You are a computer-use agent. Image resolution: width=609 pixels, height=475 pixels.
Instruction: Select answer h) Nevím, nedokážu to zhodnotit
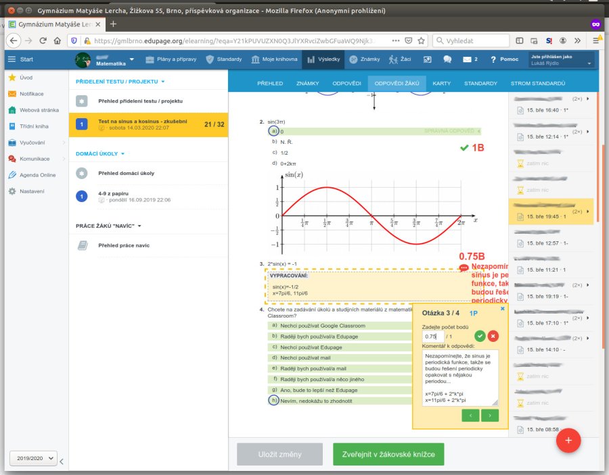coord(273,401)
